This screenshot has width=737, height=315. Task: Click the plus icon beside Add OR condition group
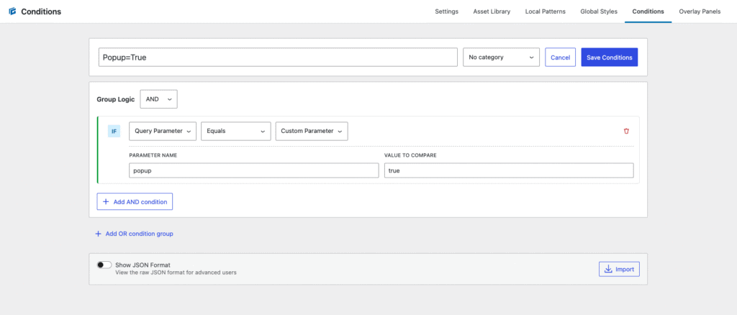(x=98, y=233)
